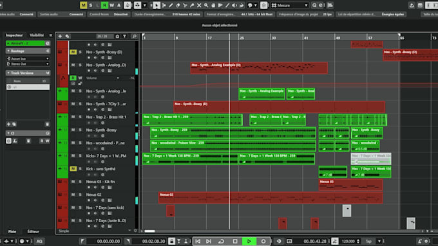The width and height of the screenshot is (438, 246).
Task: Select the v1 track version row
Action: (28, 87)
